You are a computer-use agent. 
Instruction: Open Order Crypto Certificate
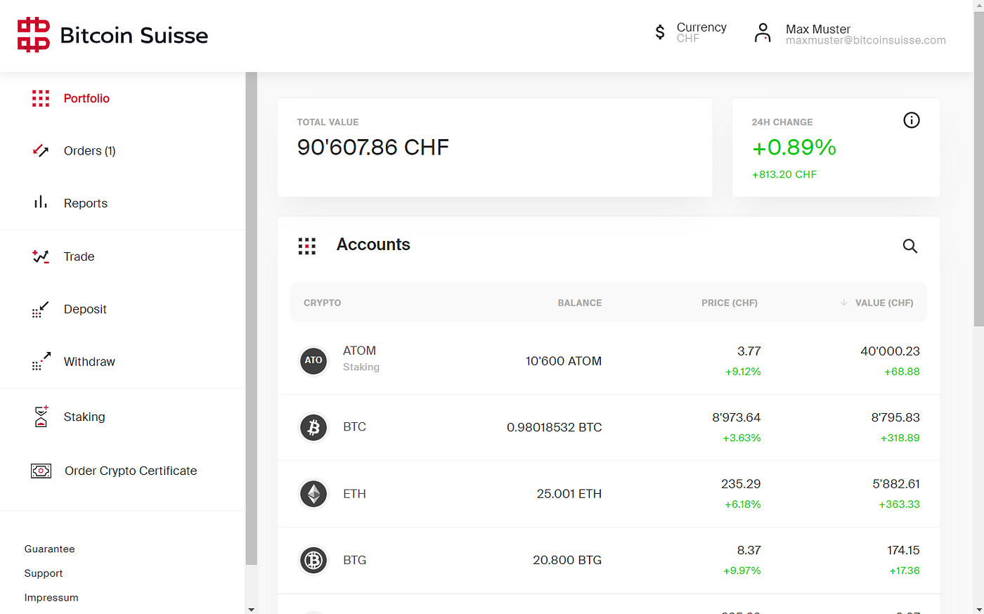point(131,471)
